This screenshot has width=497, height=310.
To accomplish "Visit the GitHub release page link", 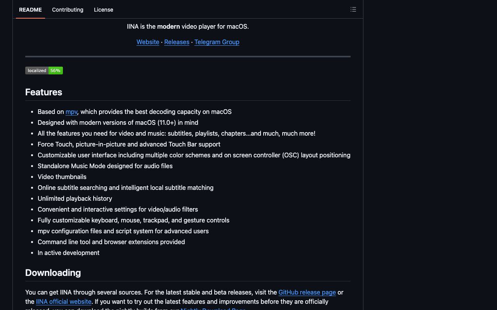I will pyautogui.click(x=307, y=292).
